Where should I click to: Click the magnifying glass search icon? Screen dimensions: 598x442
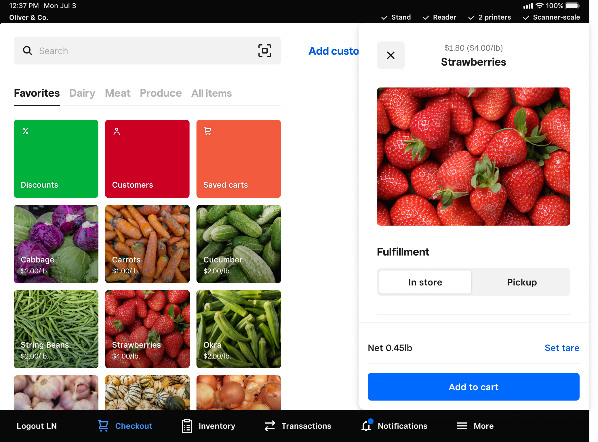(28, 51)
